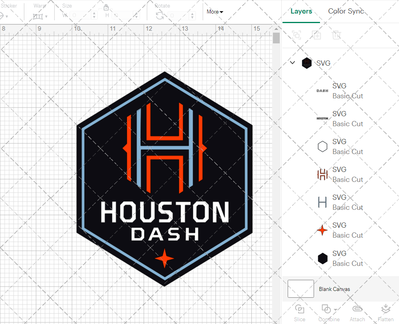The image size is (399, 324).
Task: Select the DASH text layer thumbnail
Action: click(322, 91)
